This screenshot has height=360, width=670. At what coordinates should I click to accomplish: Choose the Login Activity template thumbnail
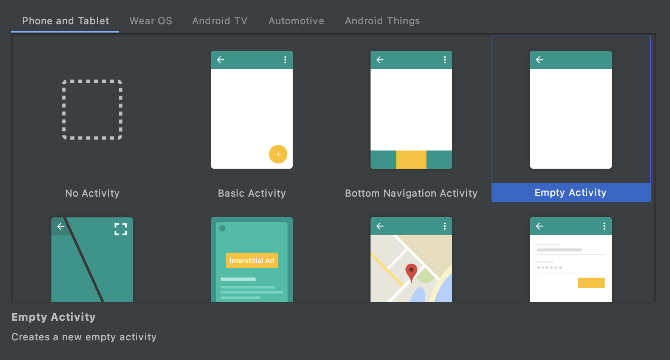tap(571, 259)
